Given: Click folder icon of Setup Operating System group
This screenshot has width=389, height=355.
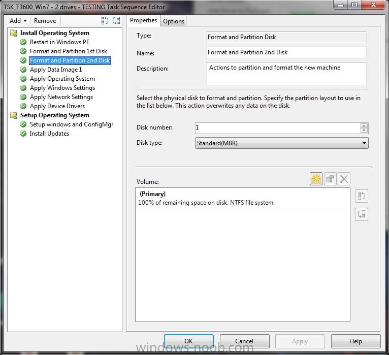Looking at the screenshot, I should pos(14,115).
